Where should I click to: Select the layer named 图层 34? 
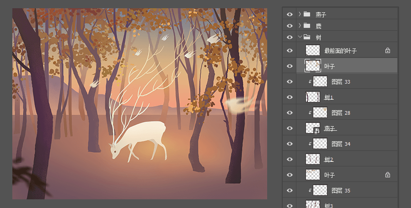pos(341,144)
